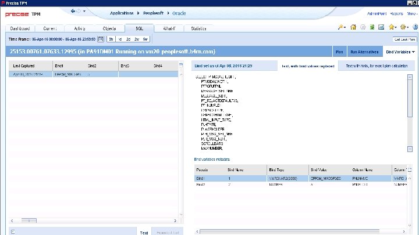Select the Apr 06 captured bind set row
This screenshot has height=235, width=419.
tap(94, 74)
